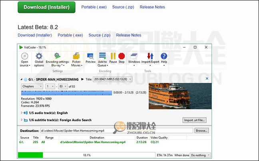This screenshot has width=259, height=161.
Task: Click the Duration column header
Action: (x=142, y=137)
